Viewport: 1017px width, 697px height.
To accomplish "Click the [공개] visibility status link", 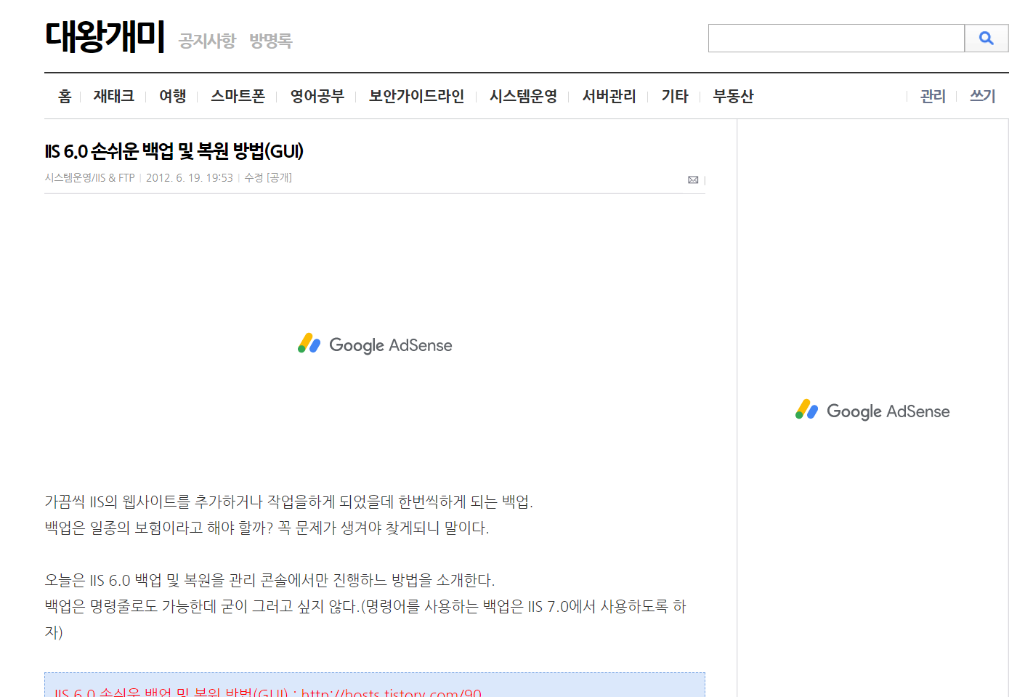I will coord(279,178).
